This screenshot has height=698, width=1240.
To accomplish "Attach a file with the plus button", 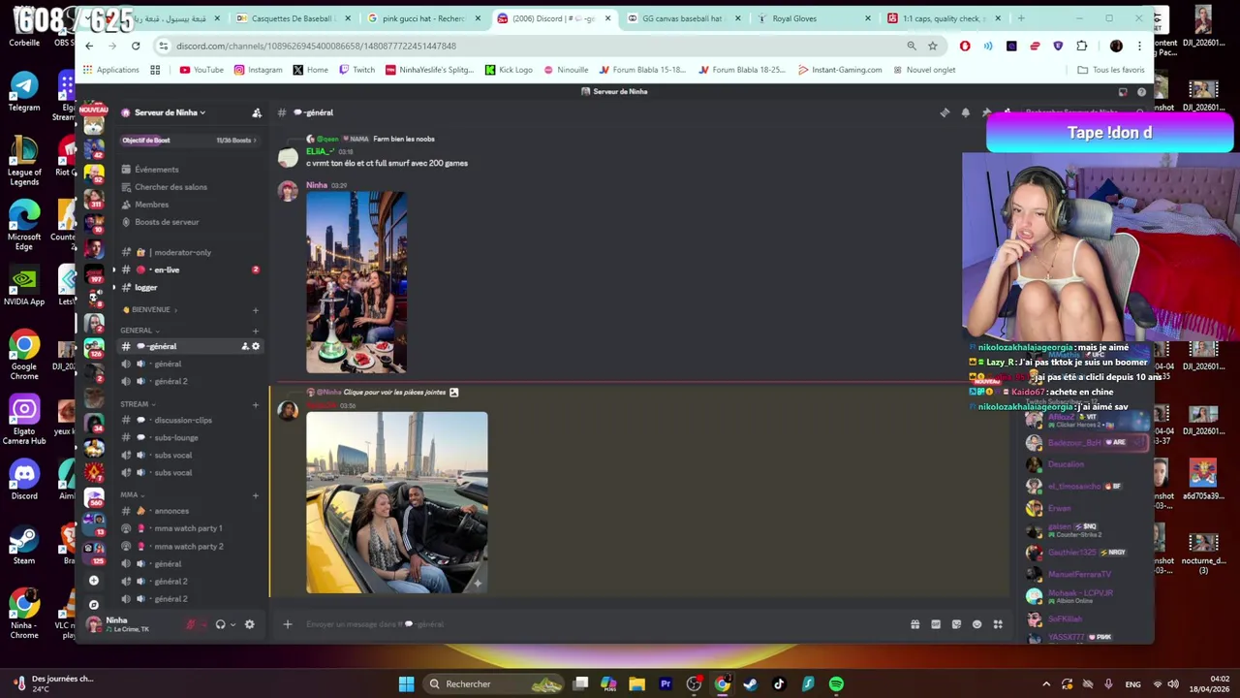I will pyautogui.click(x=287, y=624).
